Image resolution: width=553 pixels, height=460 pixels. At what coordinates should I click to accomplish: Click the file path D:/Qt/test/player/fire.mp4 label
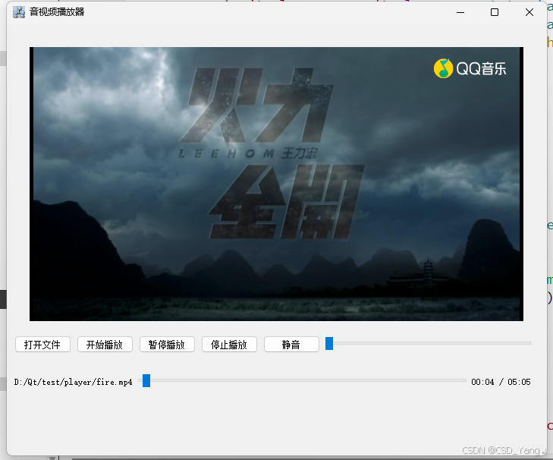[73, 382]
